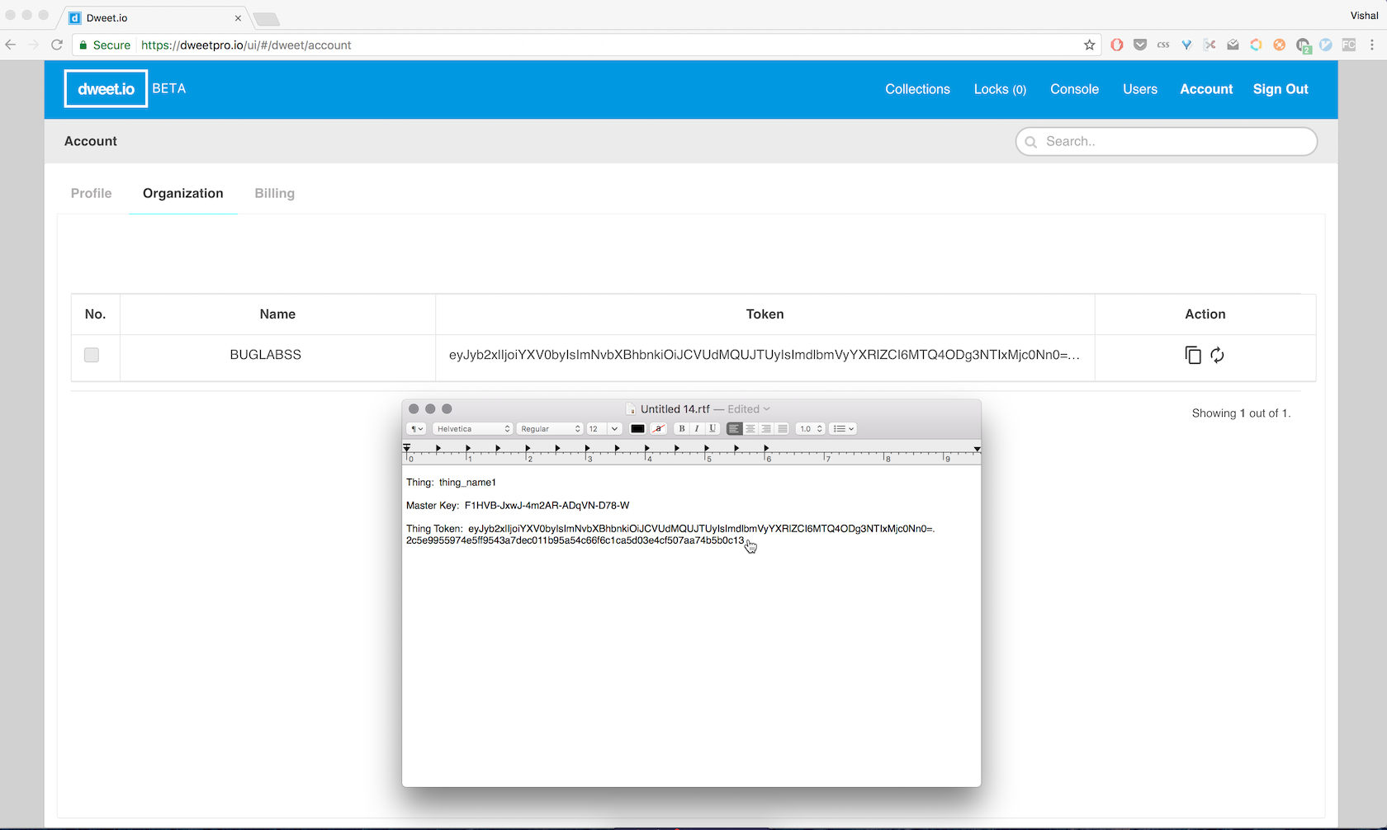View the Secure site padlock info

(105, 45)
